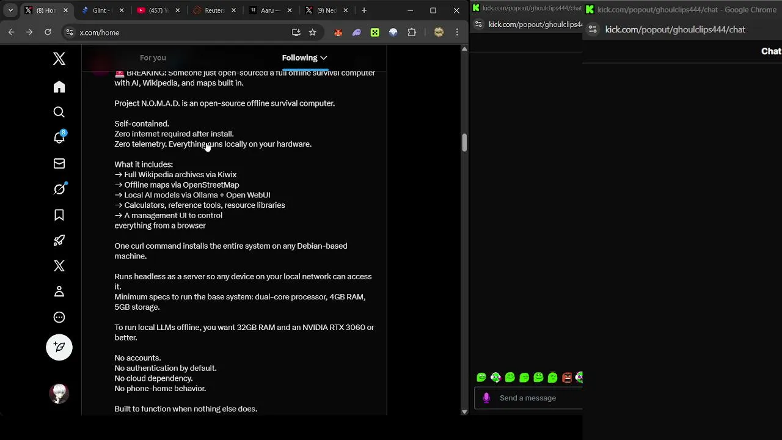Open the Extensions puzzle piece menu
782x440 pixels.
point(412,32)
